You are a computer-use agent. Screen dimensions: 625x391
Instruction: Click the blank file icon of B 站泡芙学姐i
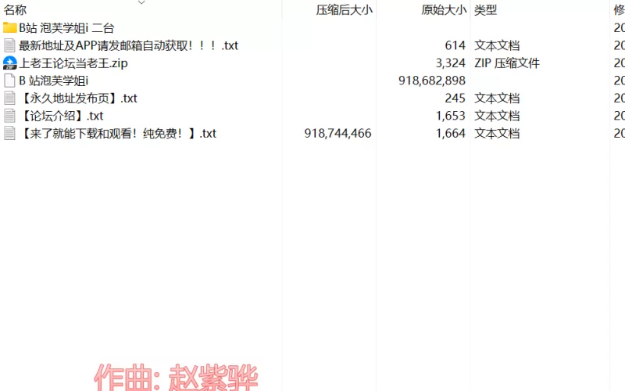pyautogui.click(x=9, y=81)
